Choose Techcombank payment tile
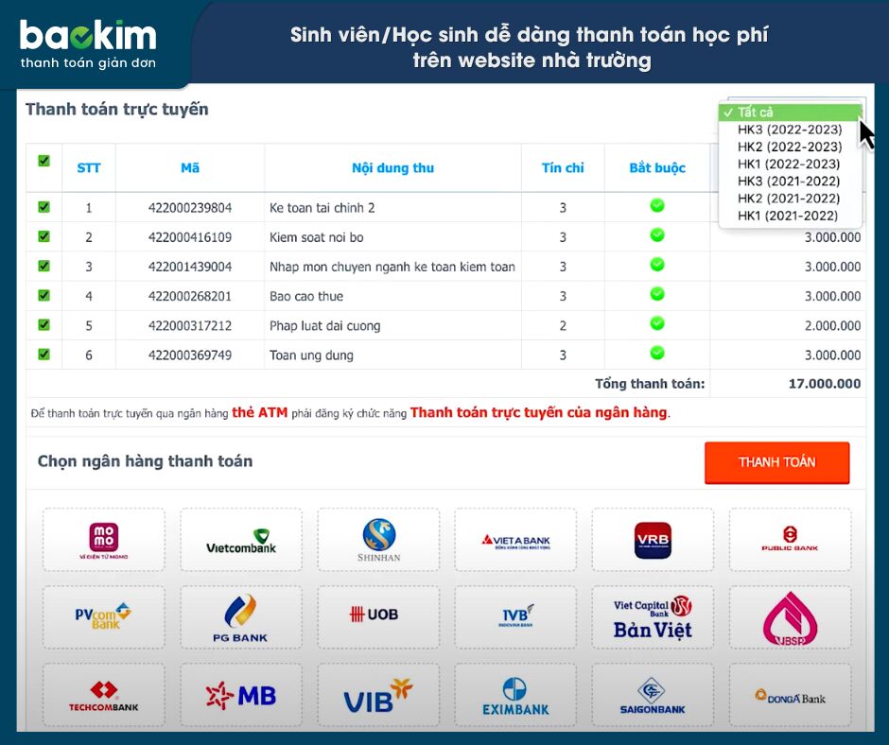The height and width of the screenshot is (745, 889). (104, 695)
